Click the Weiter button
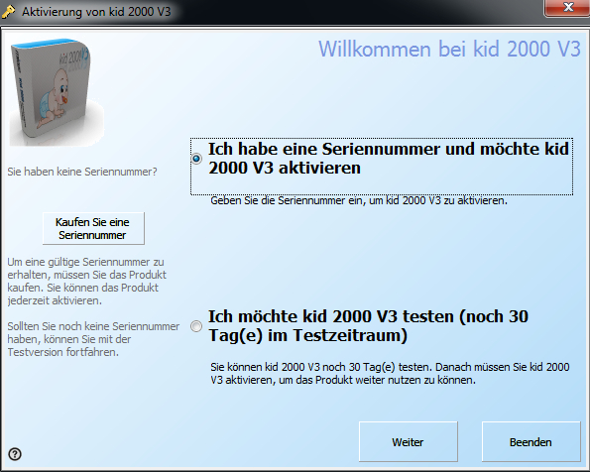The height and width of the screenshot is (472, 590). 408,441
